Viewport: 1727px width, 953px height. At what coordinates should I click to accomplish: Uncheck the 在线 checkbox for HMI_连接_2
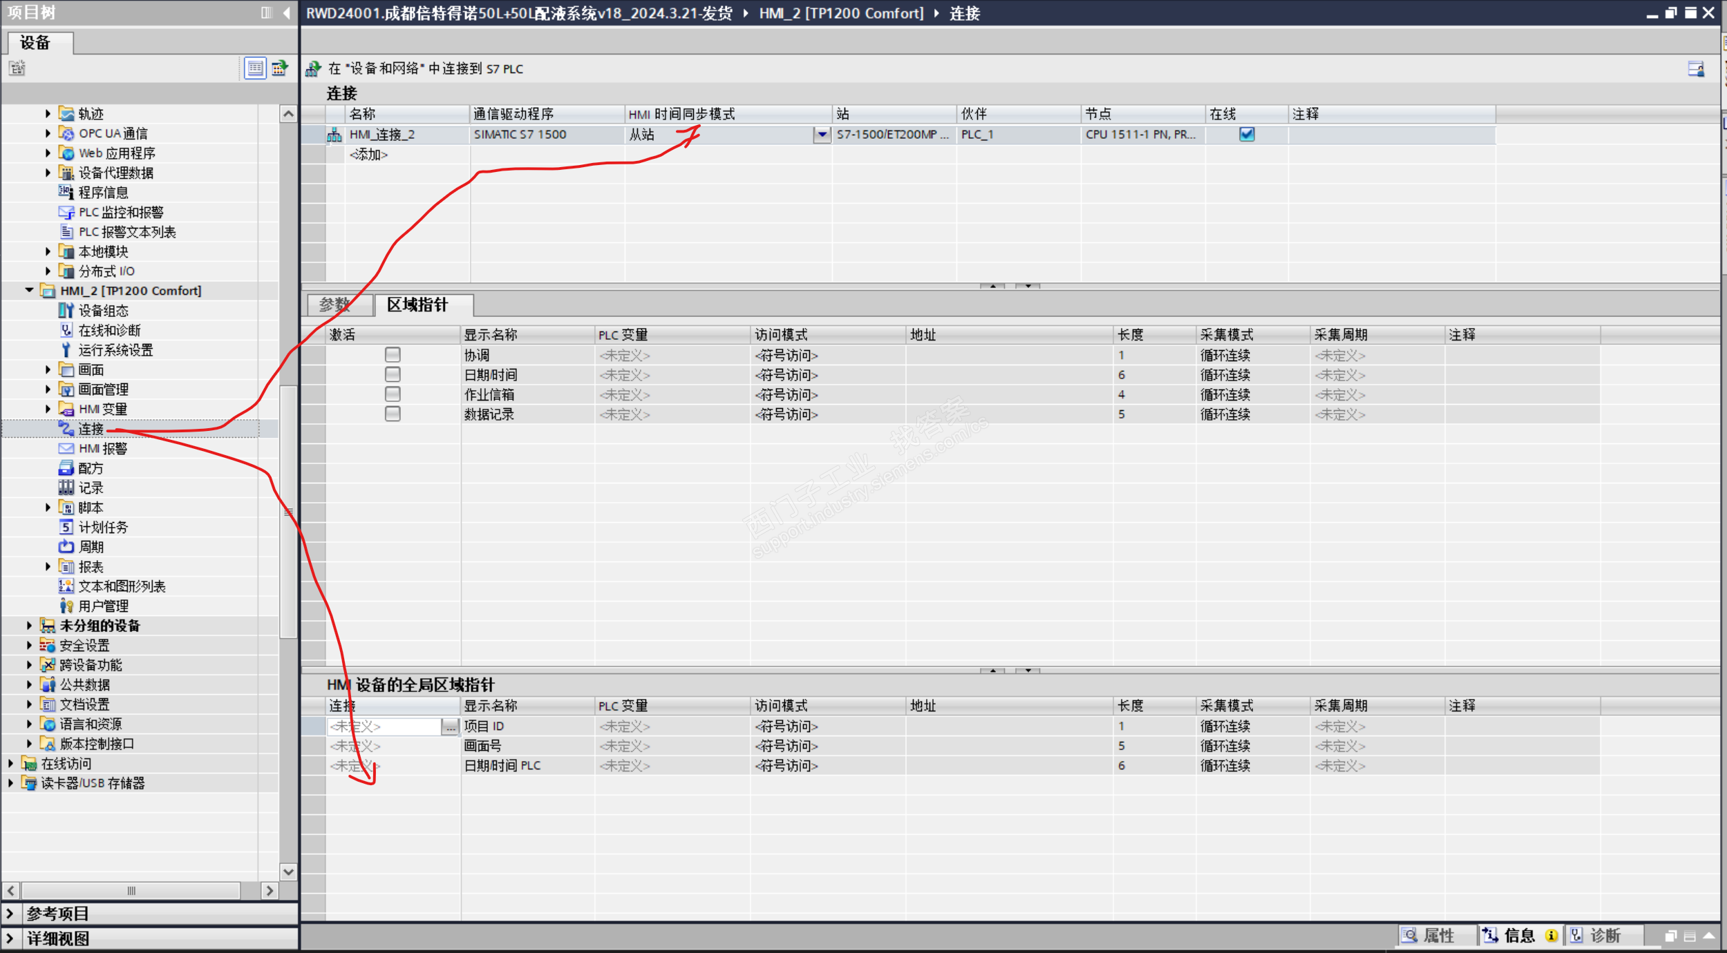[x=1247, y=134]
